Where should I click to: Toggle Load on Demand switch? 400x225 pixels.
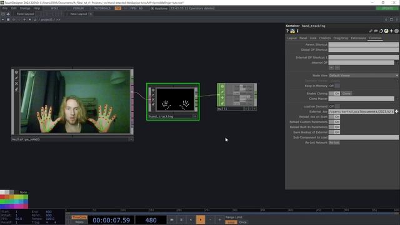[x=334, y=106]
